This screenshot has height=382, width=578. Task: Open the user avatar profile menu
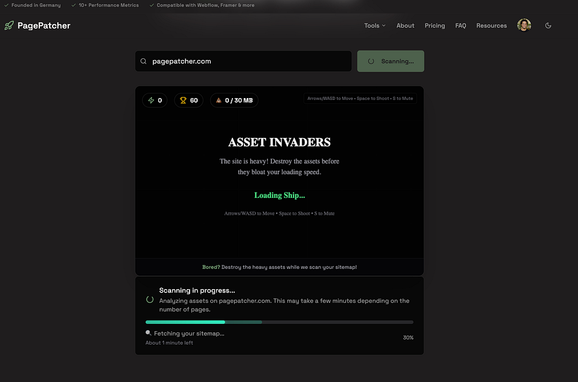524,25
